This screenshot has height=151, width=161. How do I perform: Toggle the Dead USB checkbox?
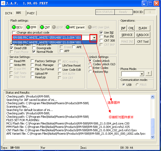(x=12, y=48)
